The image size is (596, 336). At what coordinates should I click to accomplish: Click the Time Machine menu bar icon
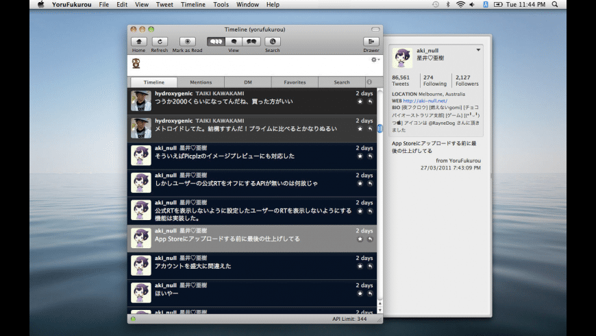pos(435,5)
